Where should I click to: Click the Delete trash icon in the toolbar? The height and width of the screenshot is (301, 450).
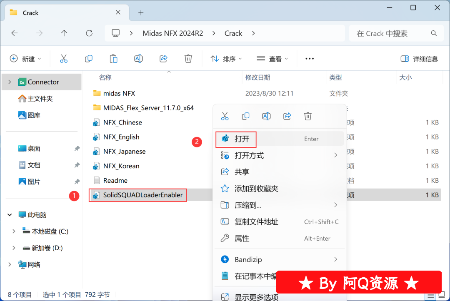tap(188, 59)
